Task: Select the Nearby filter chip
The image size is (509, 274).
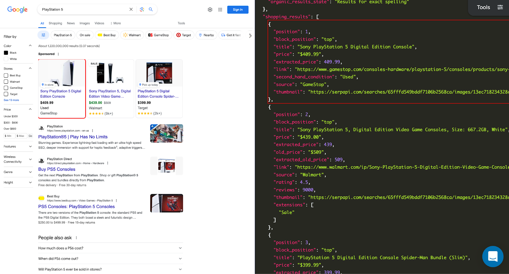Action: click(x=206, y=35)
